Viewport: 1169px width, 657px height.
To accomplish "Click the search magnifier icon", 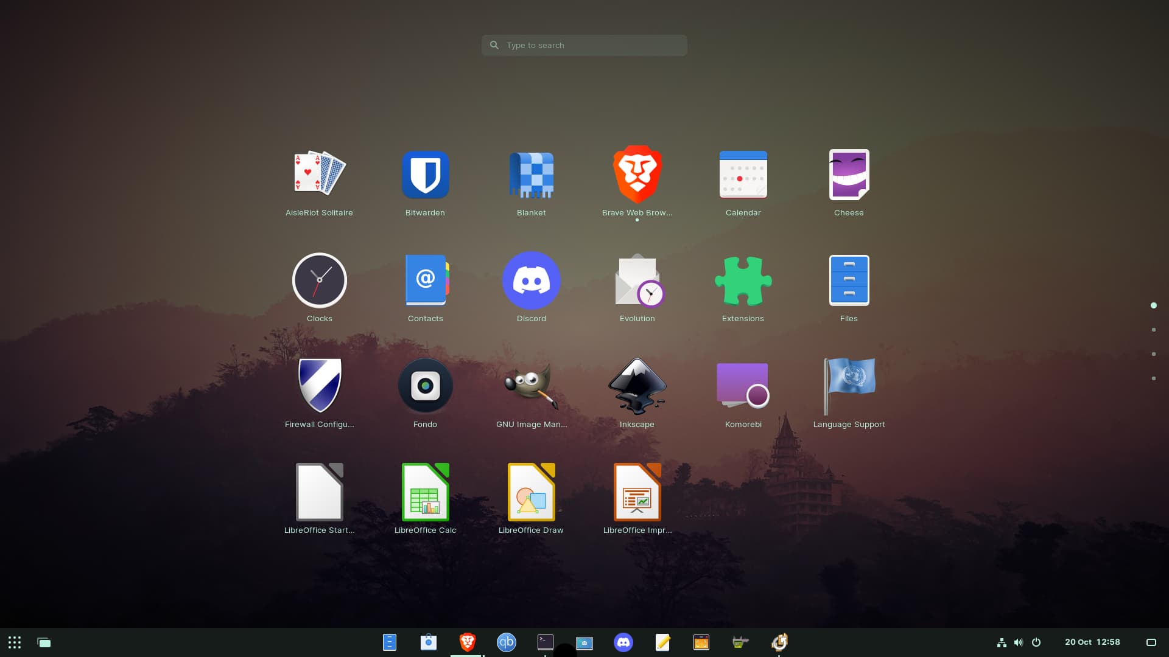I will coord(494,45).
